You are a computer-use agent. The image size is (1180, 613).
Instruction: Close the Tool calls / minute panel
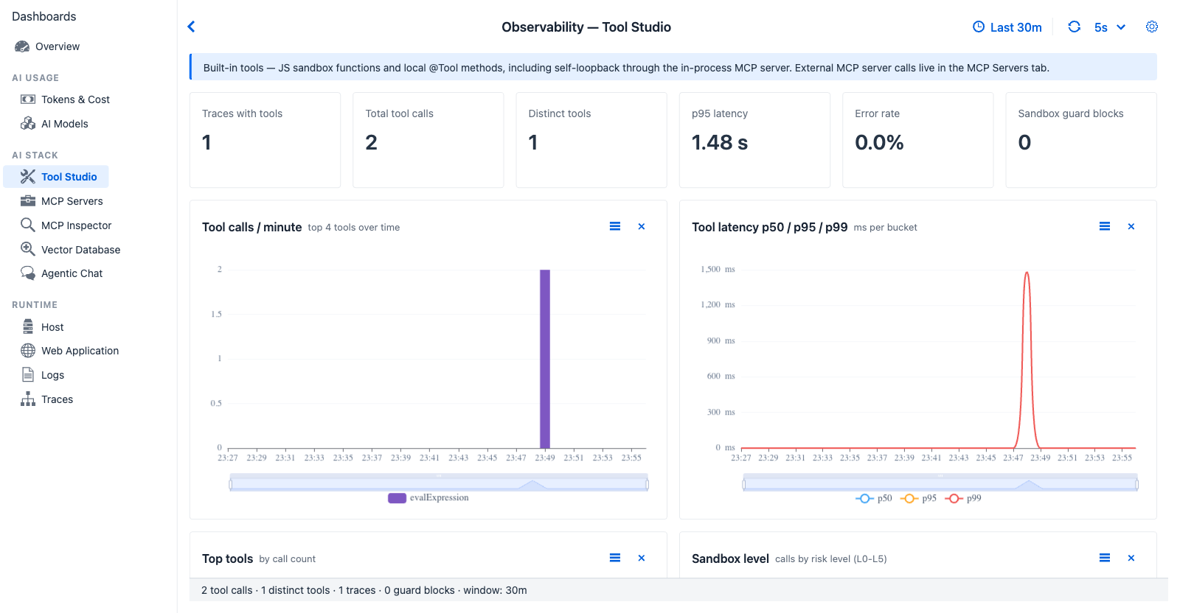point(642,226)
